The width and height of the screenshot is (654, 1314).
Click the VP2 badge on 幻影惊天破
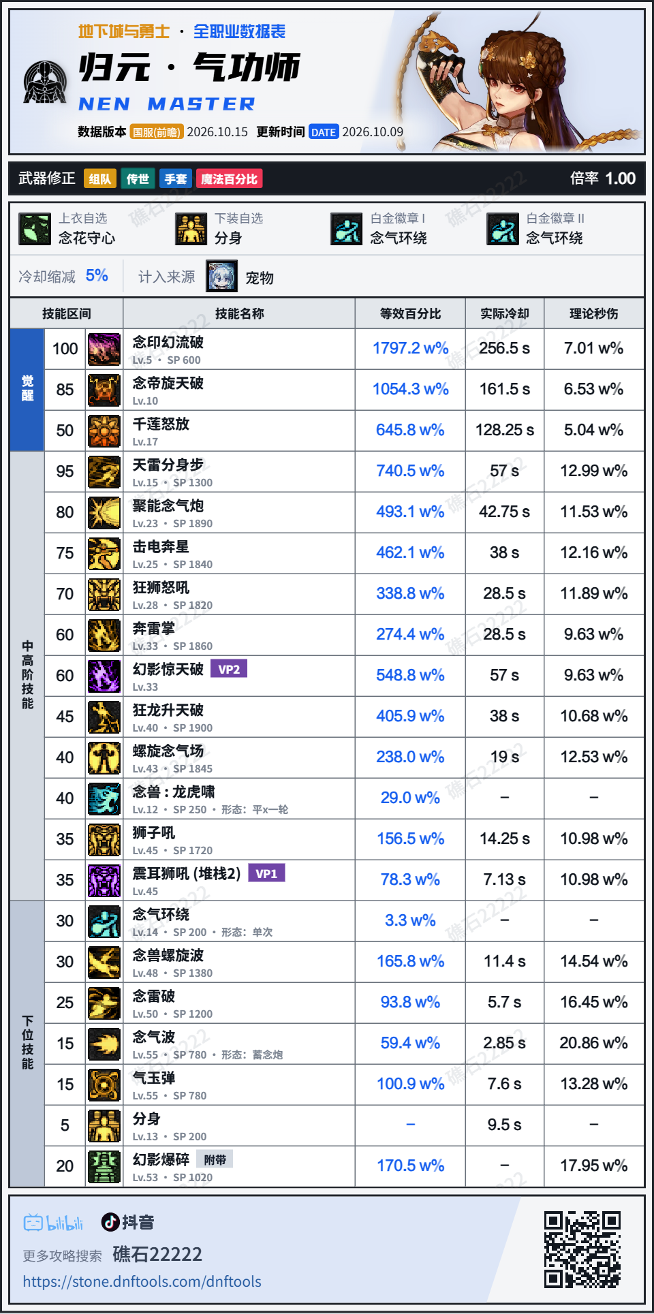[x=229, y=669]
